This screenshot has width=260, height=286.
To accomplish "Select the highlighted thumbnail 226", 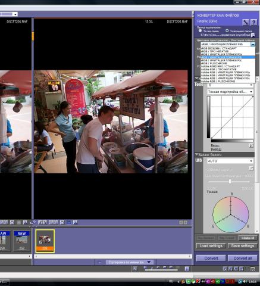I will pos(45,241).
